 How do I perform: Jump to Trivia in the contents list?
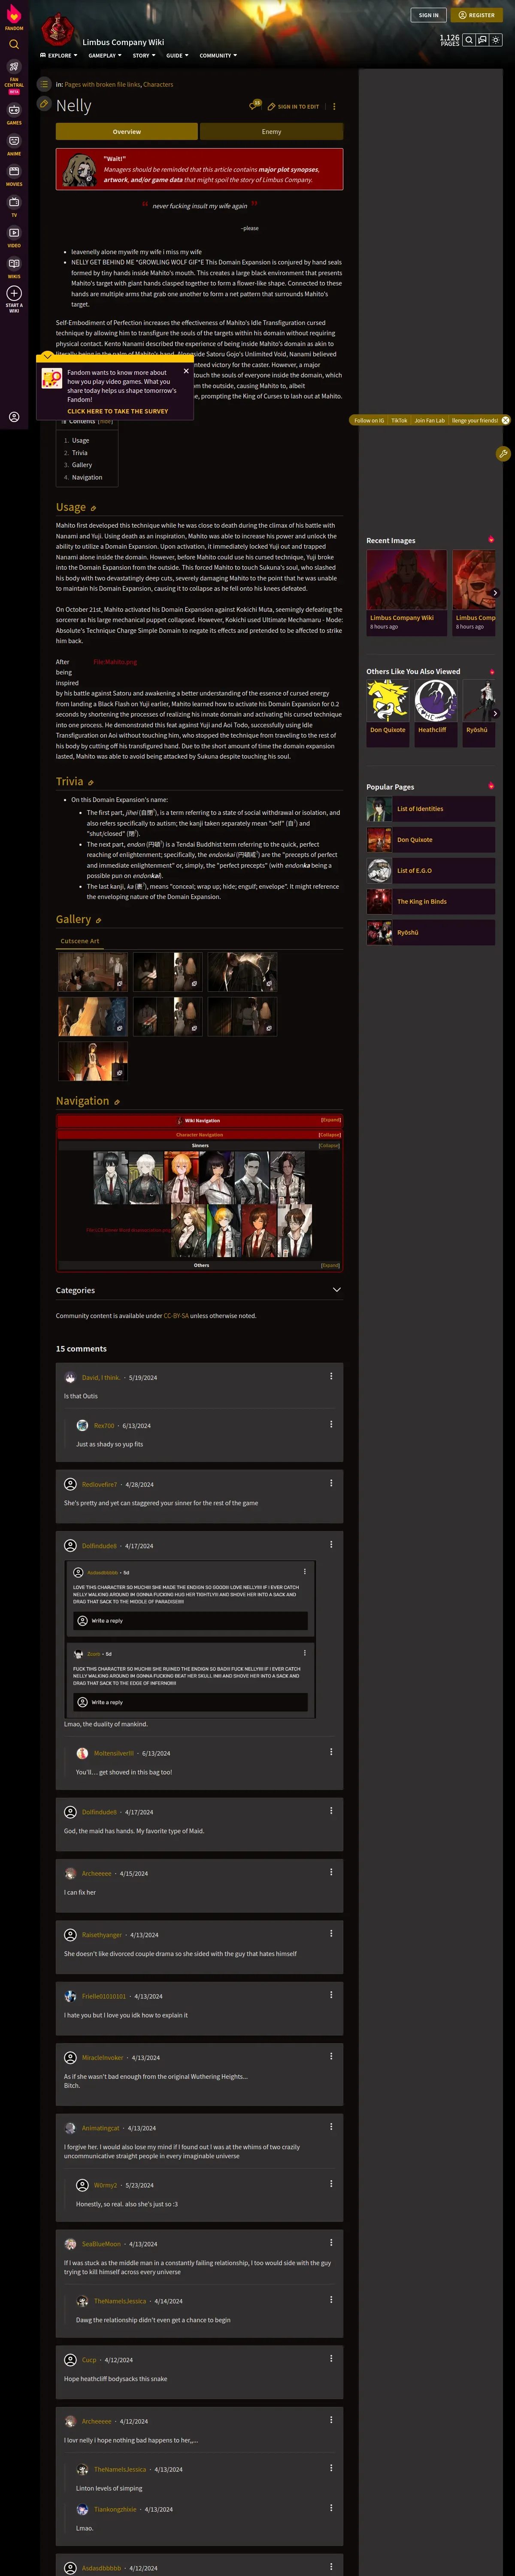tap(80, 453)
